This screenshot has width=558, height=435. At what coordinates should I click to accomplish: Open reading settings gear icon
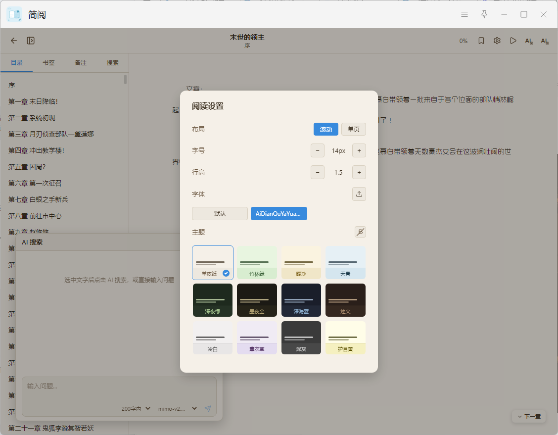tap(497, 41)
